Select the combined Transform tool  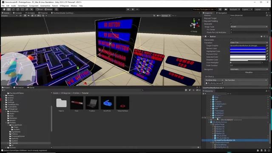coord(27,9)
